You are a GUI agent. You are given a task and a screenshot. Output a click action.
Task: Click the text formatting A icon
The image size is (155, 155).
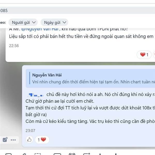pos(100,154)
